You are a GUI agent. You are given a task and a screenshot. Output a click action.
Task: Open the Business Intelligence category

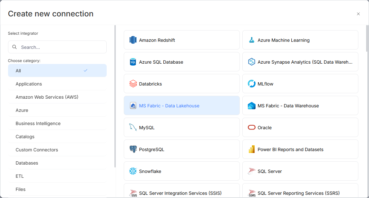(x=38, y=123)
